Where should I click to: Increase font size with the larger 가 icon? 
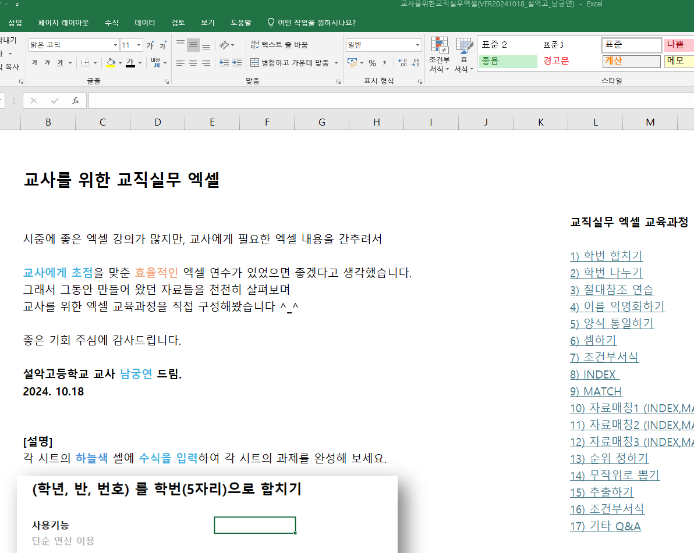150,45
